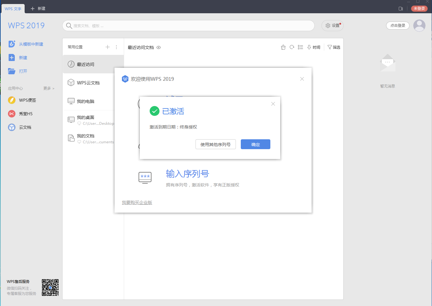This screenshot has height=306, width=432.
Task: Close the 已激活 dialog
Action: [x=273, y=104]
